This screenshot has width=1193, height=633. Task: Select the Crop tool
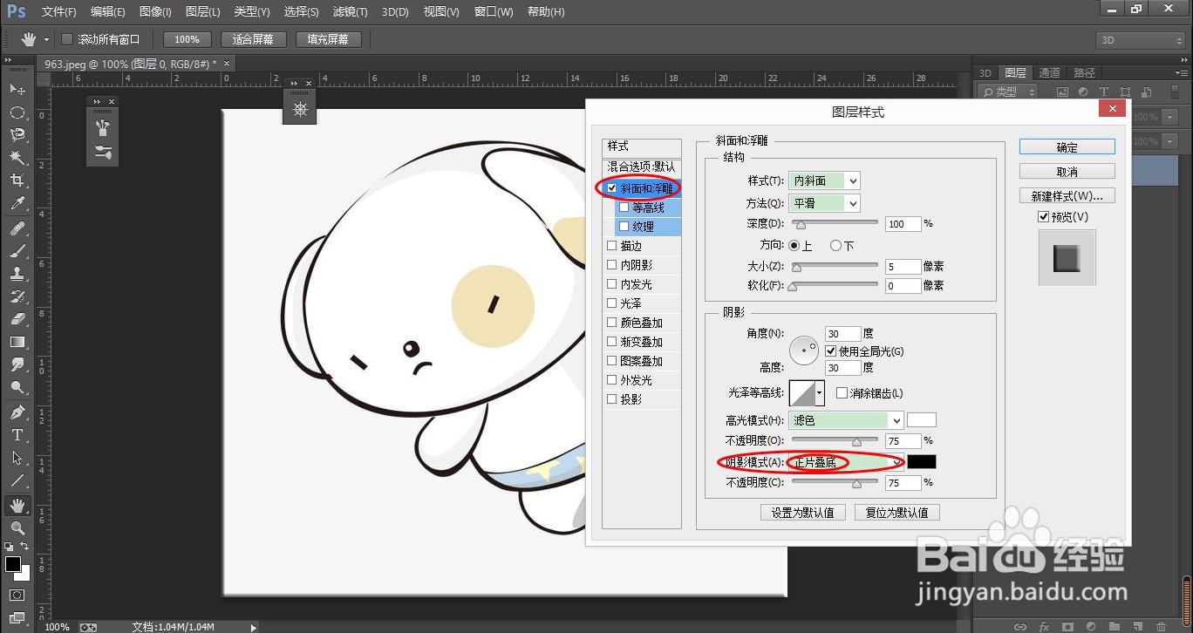pyautogui.click(x=17, y=180)
